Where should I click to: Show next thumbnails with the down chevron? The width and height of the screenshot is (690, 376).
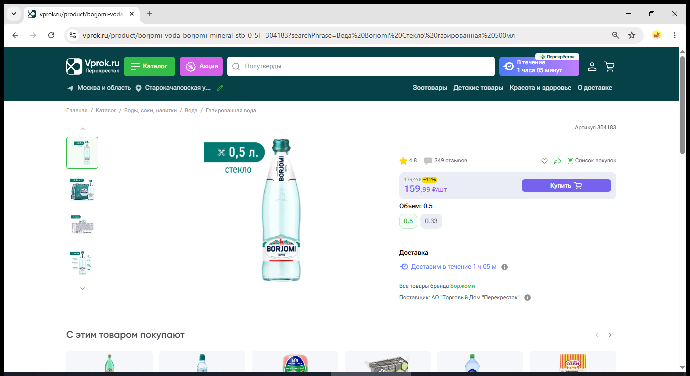click(x=83, y=288)
